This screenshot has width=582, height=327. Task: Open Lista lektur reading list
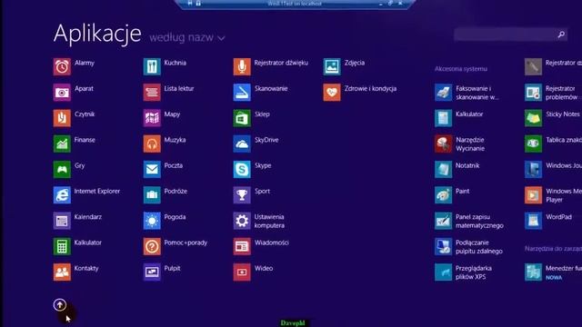[x=152, y=93]
